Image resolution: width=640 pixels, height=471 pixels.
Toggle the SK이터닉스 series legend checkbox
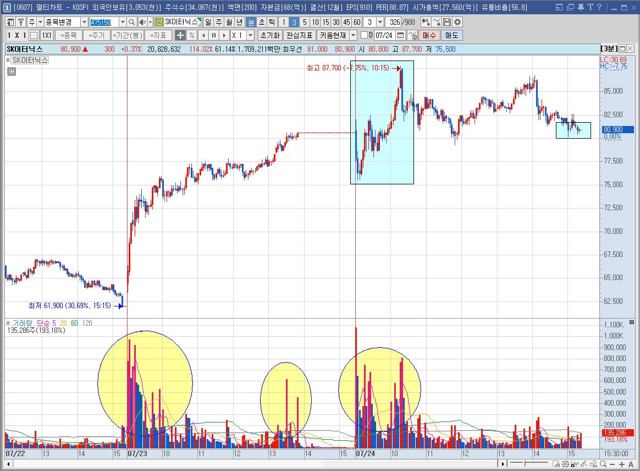click(8, 60)
